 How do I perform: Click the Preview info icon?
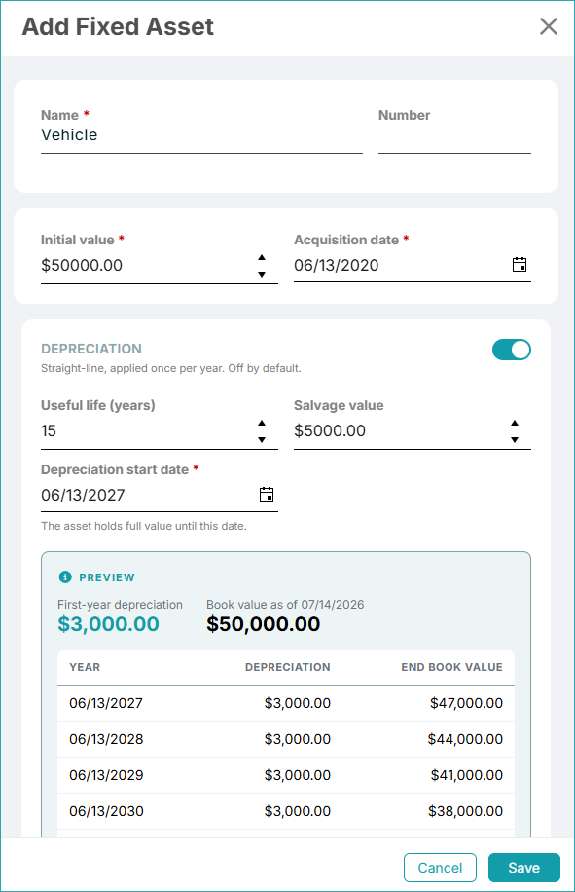(x=65, y=576)
